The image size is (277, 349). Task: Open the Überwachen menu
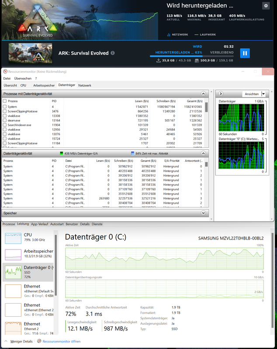coord(23,79)
